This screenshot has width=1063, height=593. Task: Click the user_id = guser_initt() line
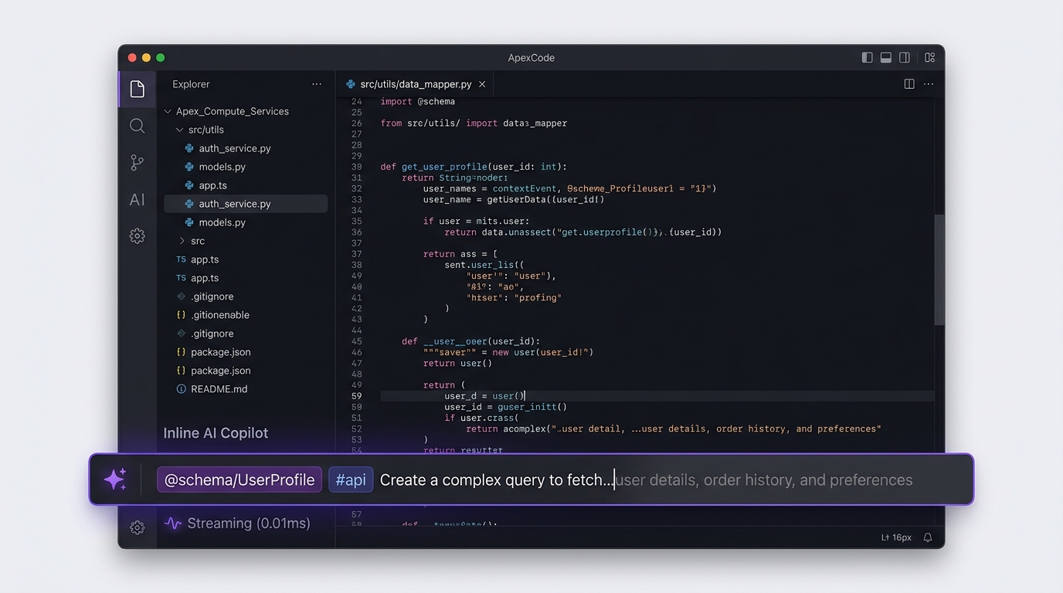pos(505,407)
